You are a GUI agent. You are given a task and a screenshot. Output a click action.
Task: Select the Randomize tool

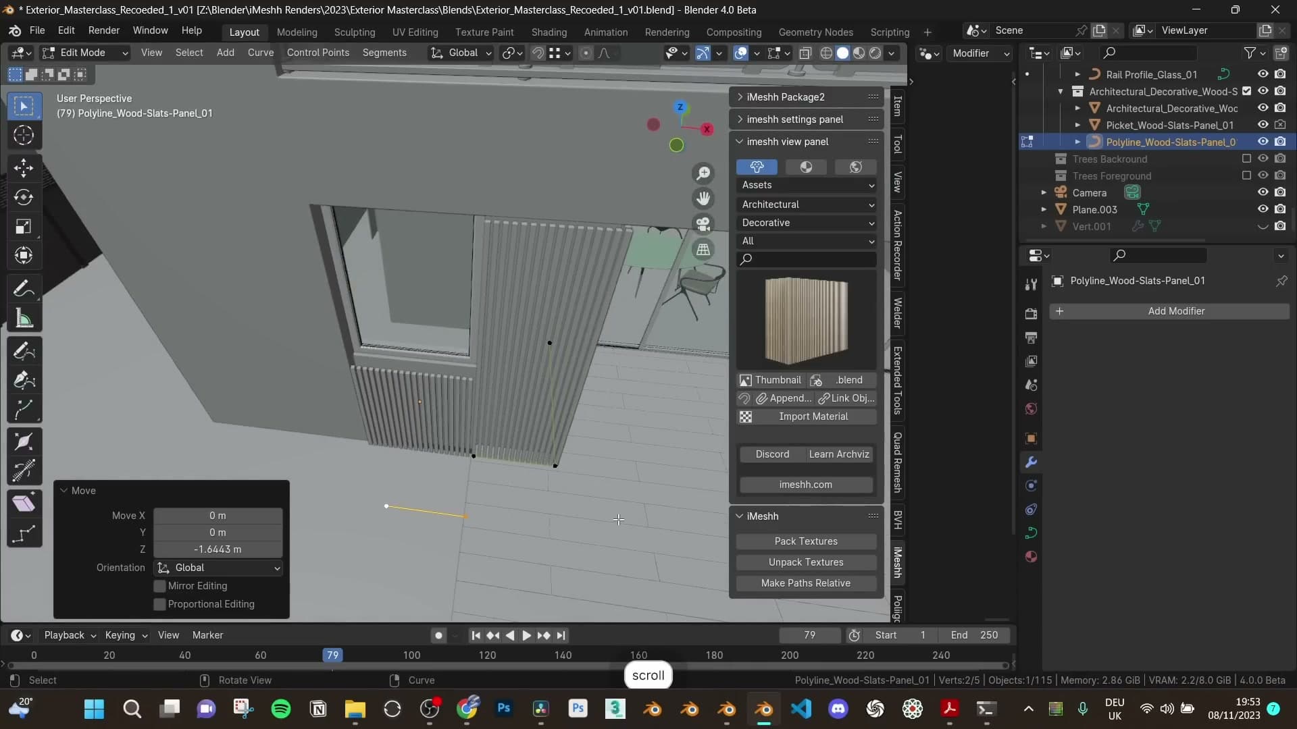(24, 533)
